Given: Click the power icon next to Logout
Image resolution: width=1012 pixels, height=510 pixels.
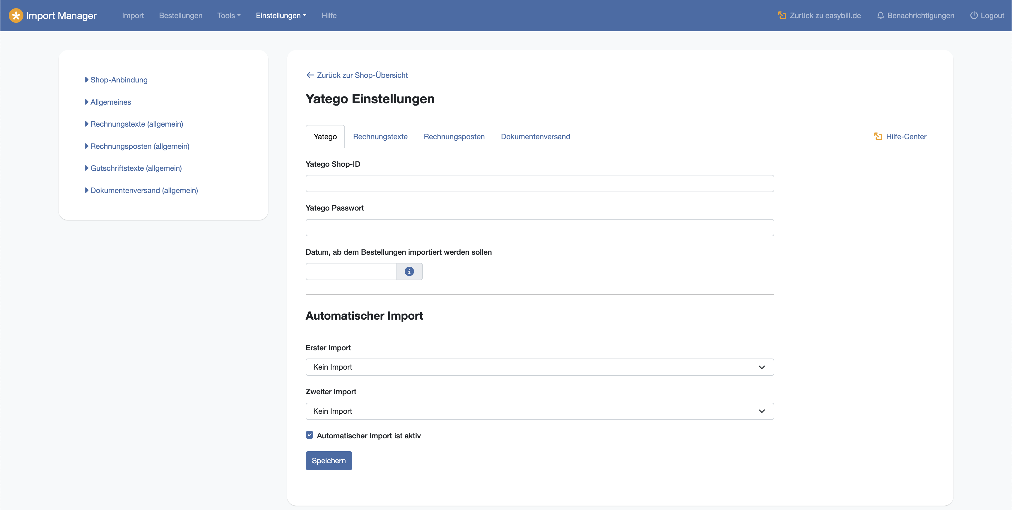Looking at the screenshot, I should pos(974,16).
